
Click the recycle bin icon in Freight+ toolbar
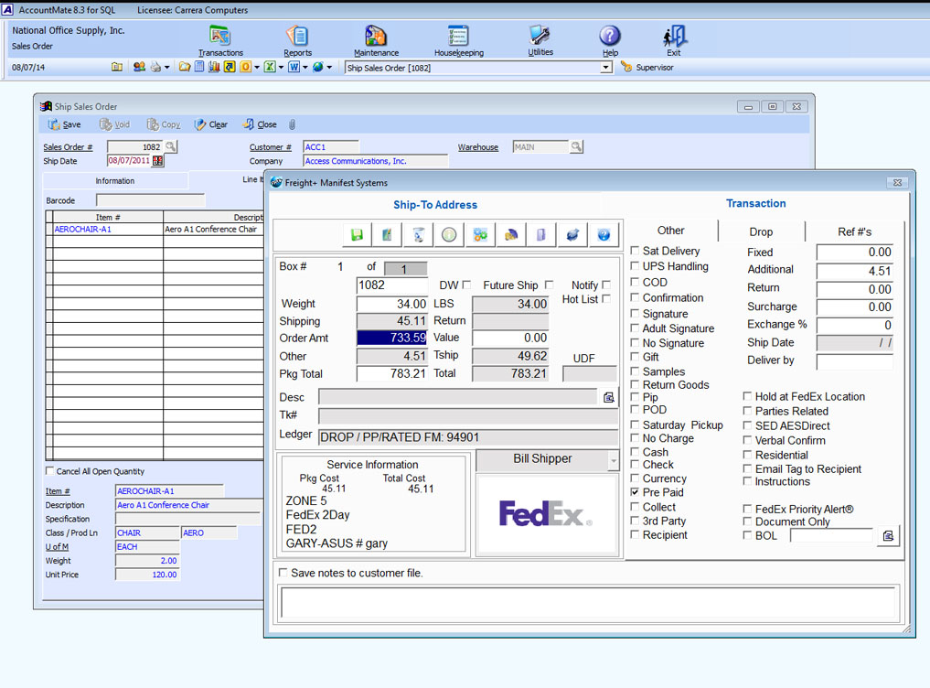tap(418, 235)
